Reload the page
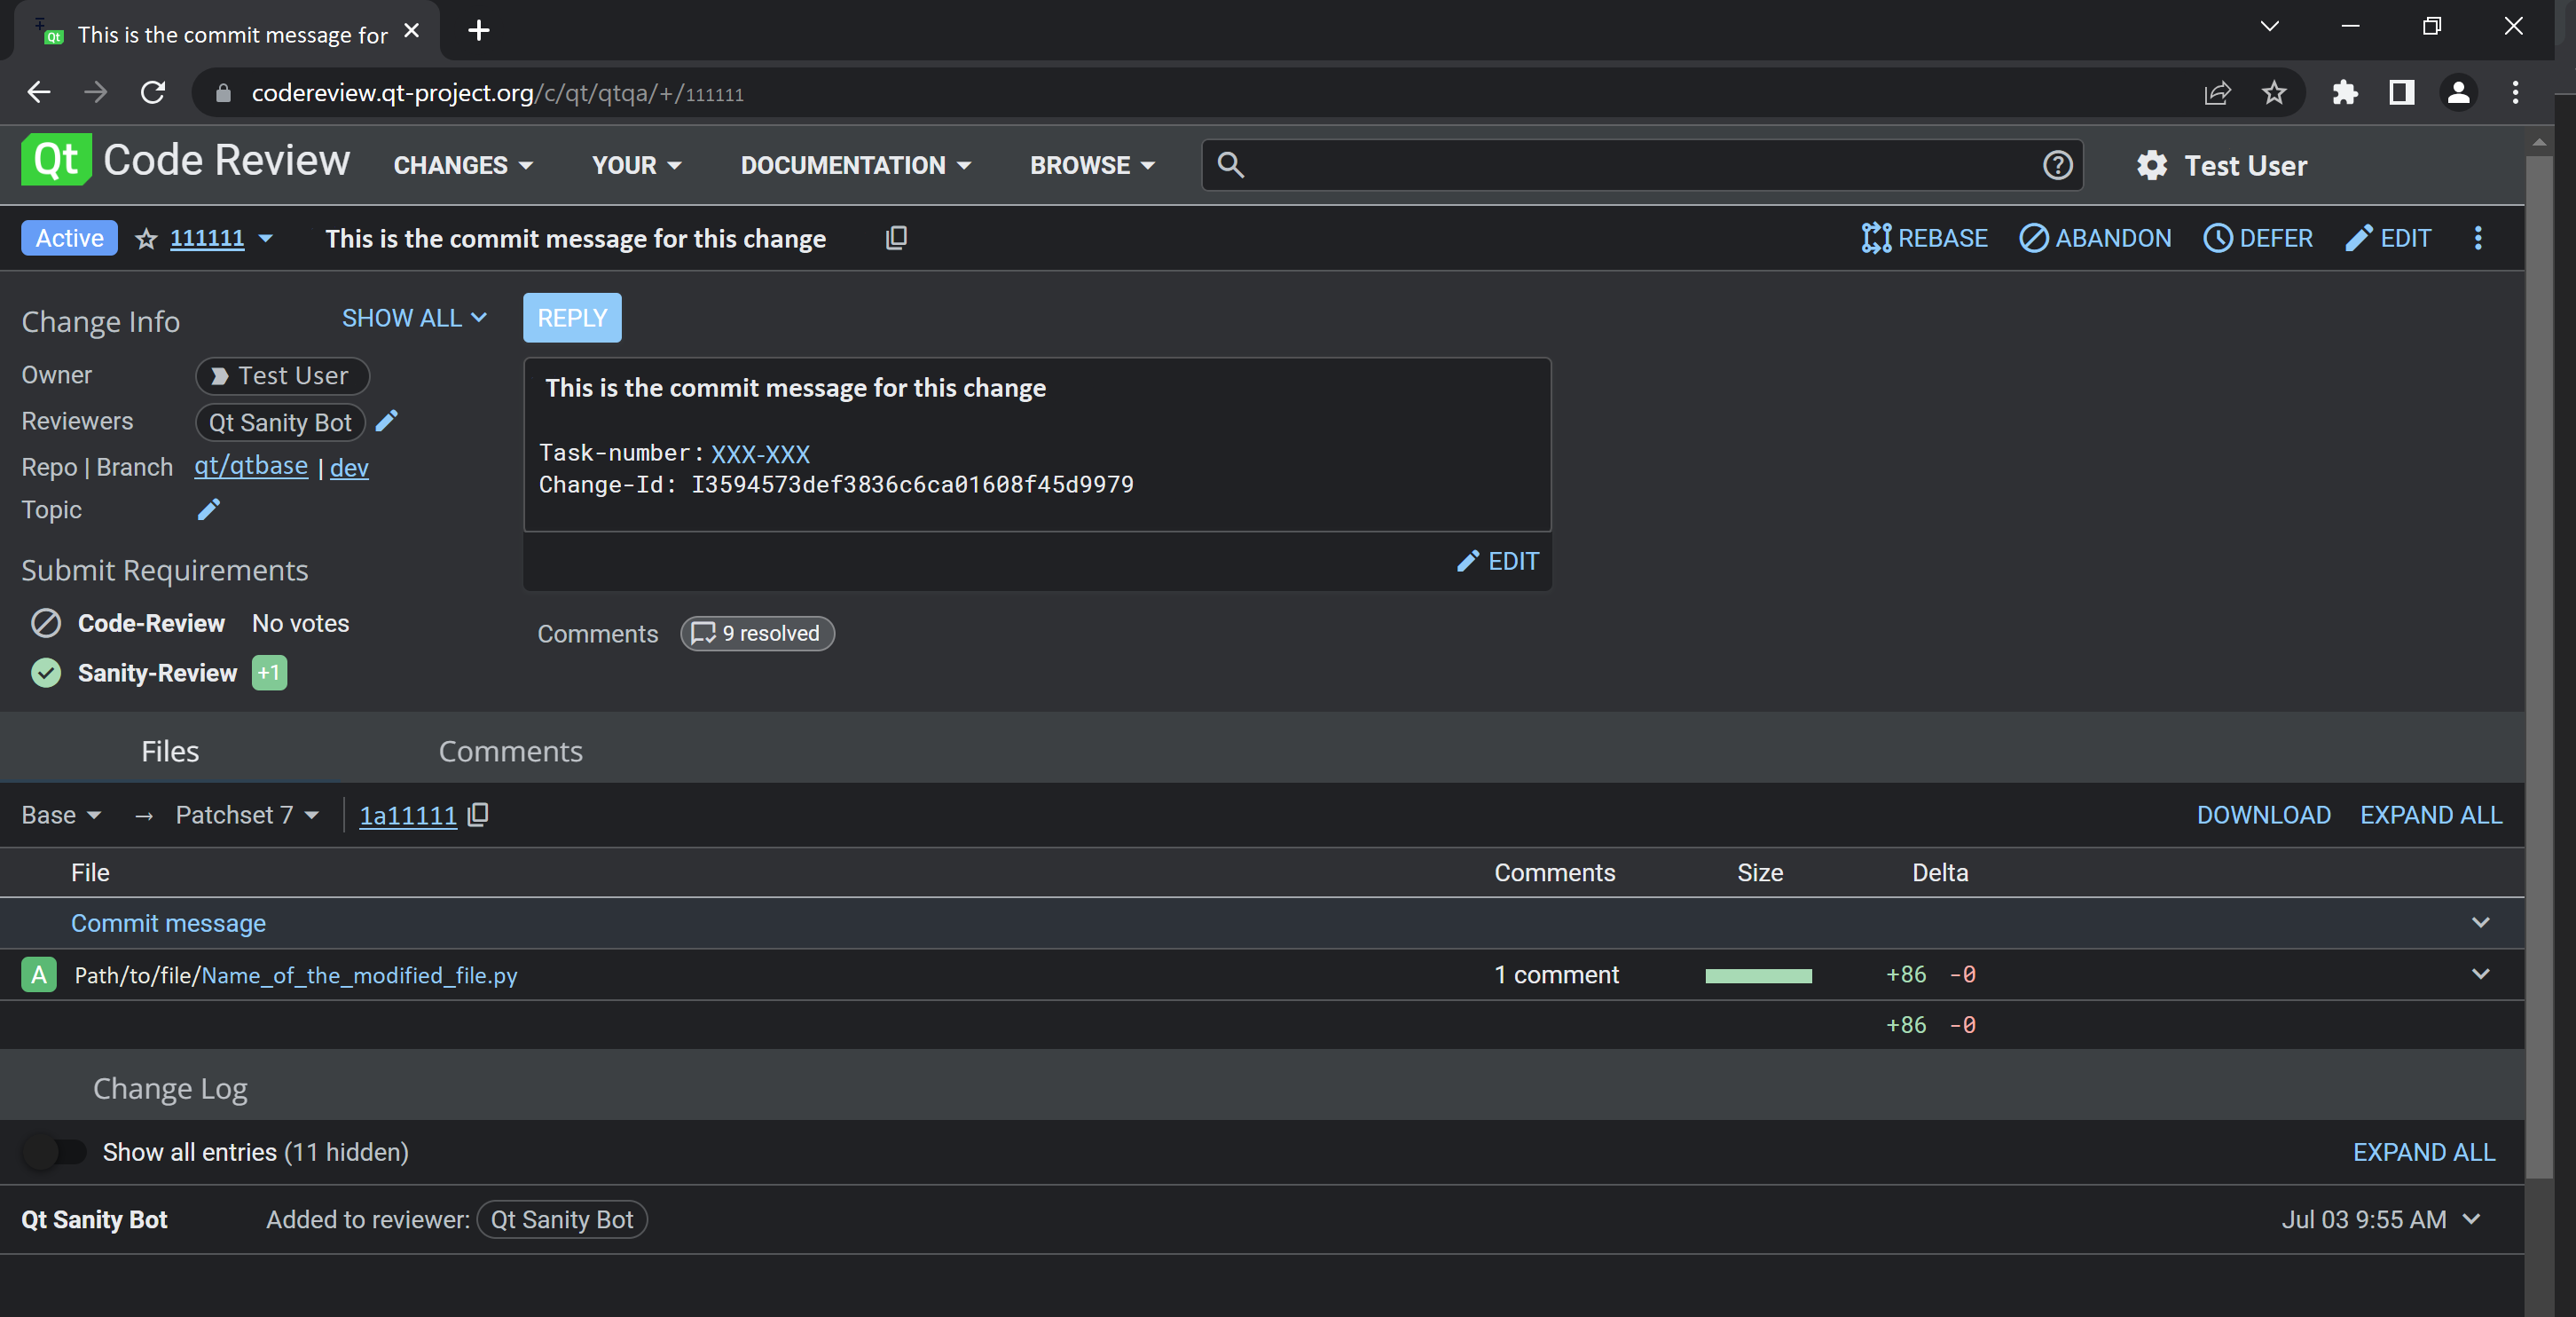 [153, 93]
